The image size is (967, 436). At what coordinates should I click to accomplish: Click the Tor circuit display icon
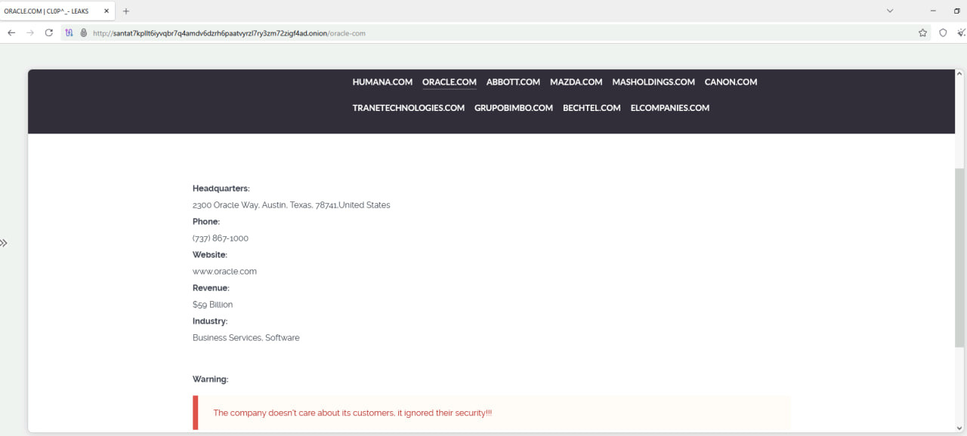[70, 33]
